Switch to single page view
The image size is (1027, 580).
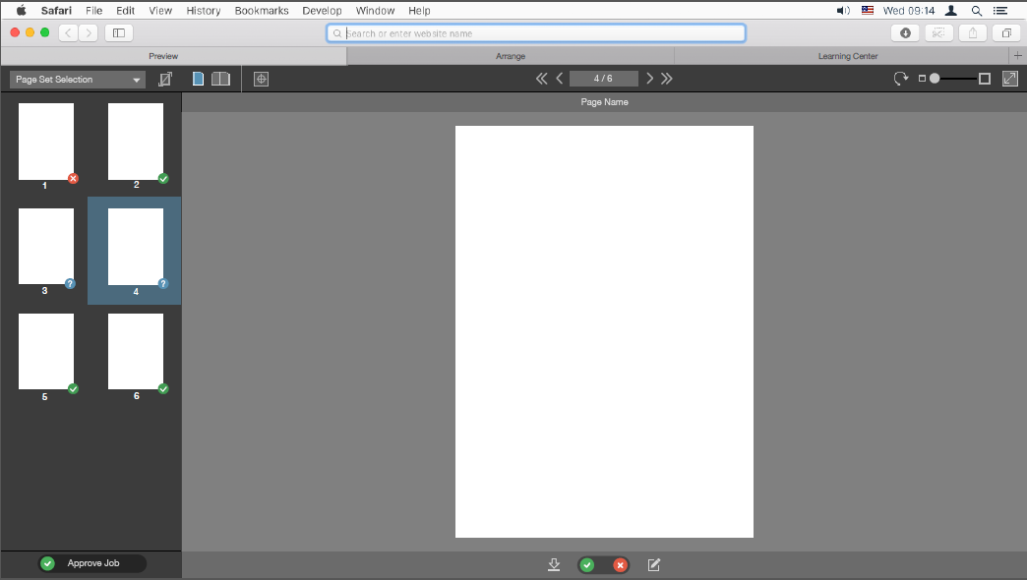coord(198,79)
